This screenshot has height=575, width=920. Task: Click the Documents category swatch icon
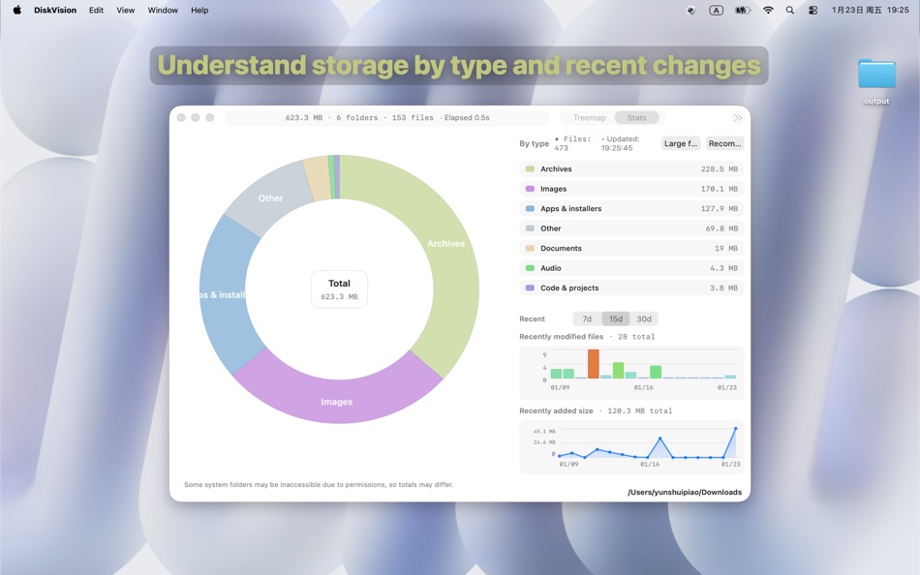pos(529,248)
